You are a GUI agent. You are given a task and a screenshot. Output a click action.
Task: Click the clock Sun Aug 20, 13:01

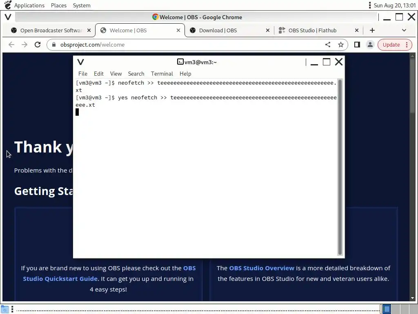[395, 5]
